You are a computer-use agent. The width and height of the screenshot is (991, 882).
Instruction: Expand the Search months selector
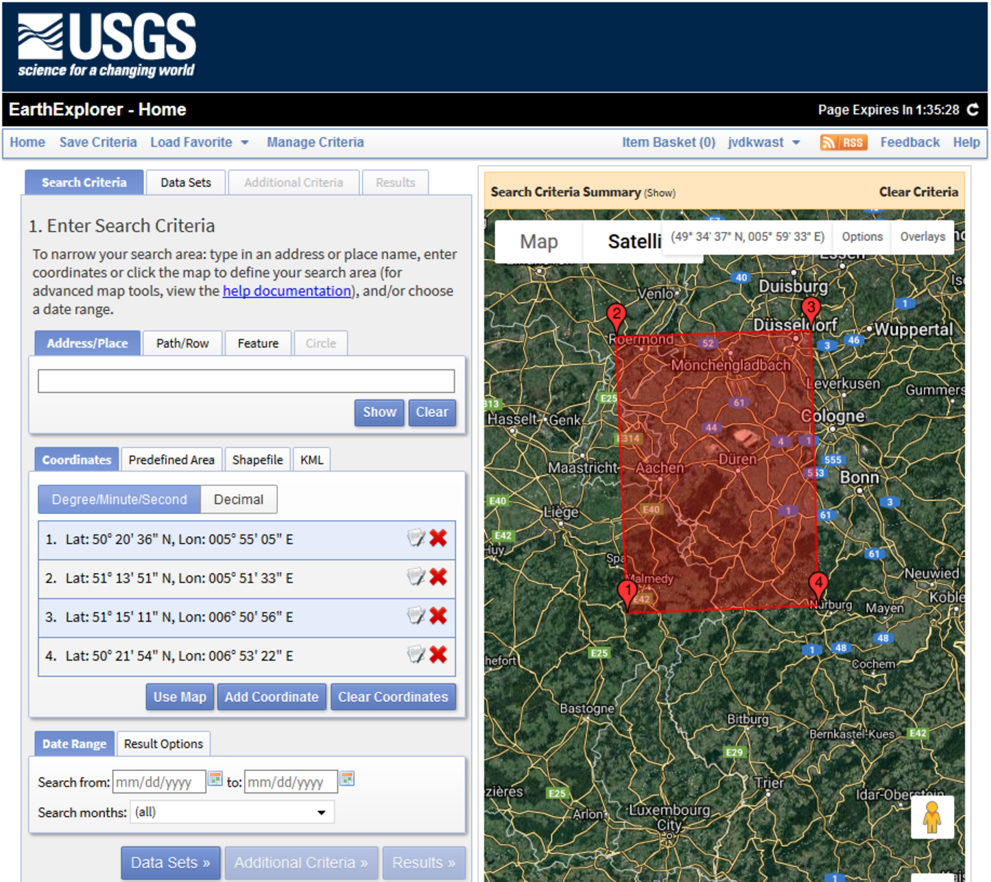click(x=231, y=812)
